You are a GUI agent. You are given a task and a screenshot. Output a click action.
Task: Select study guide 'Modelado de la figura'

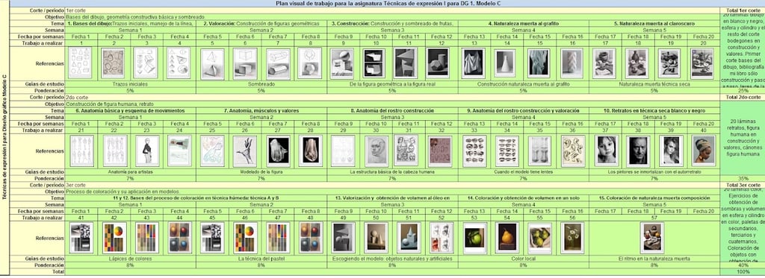261,172
